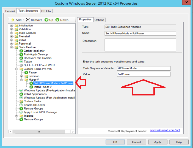Click the tree's horizontal scrollbar thumb

38,132
